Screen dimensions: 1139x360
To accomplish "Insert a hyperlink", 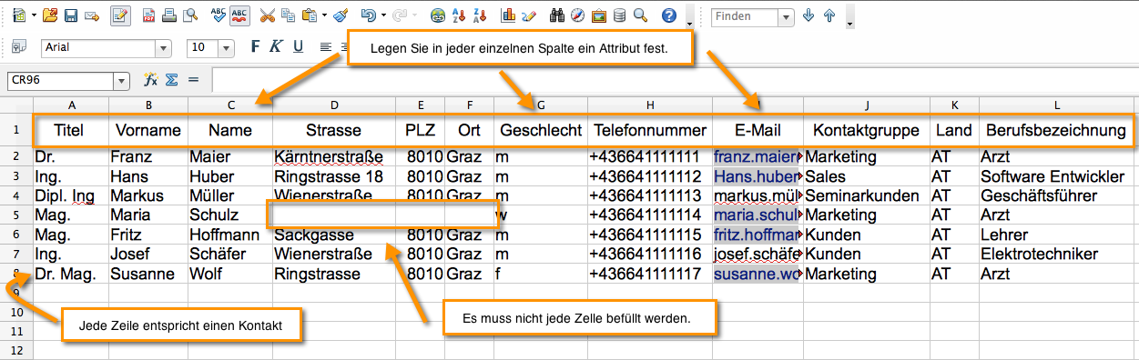I will [438, 15].
